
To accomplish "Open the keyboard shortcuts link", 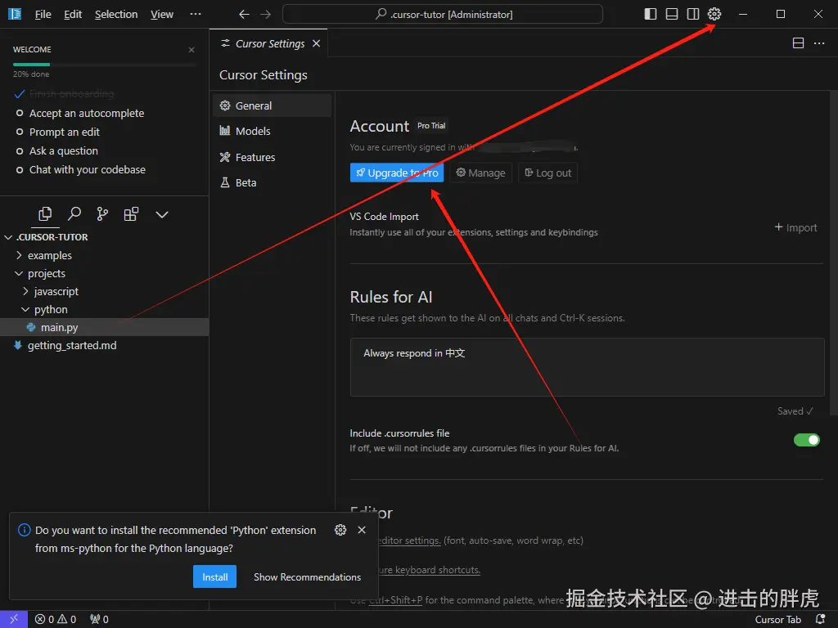I will 429,570.
